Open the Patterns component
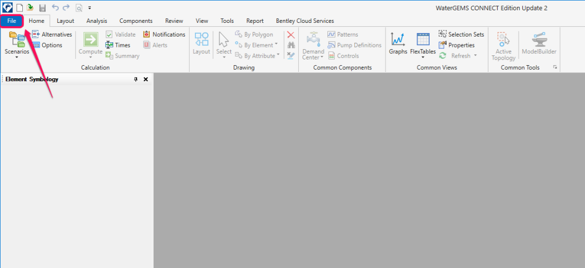Viewport: 585px width, 268px height. 343,34
